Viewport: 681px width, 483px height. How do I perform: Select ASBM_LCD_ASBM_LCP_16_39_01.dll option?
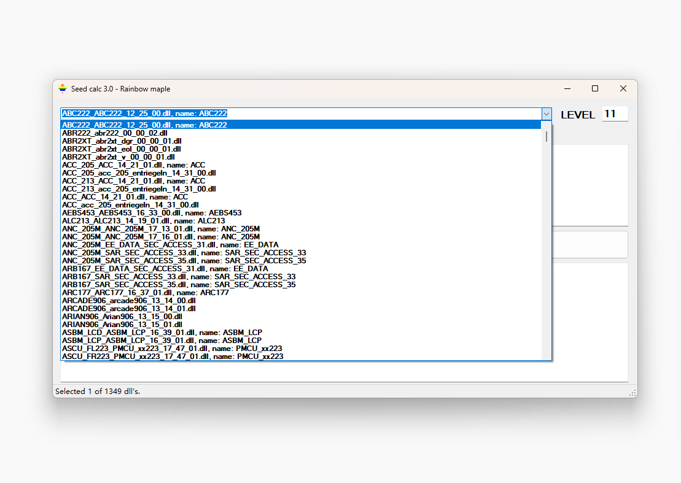coord(161,332)
